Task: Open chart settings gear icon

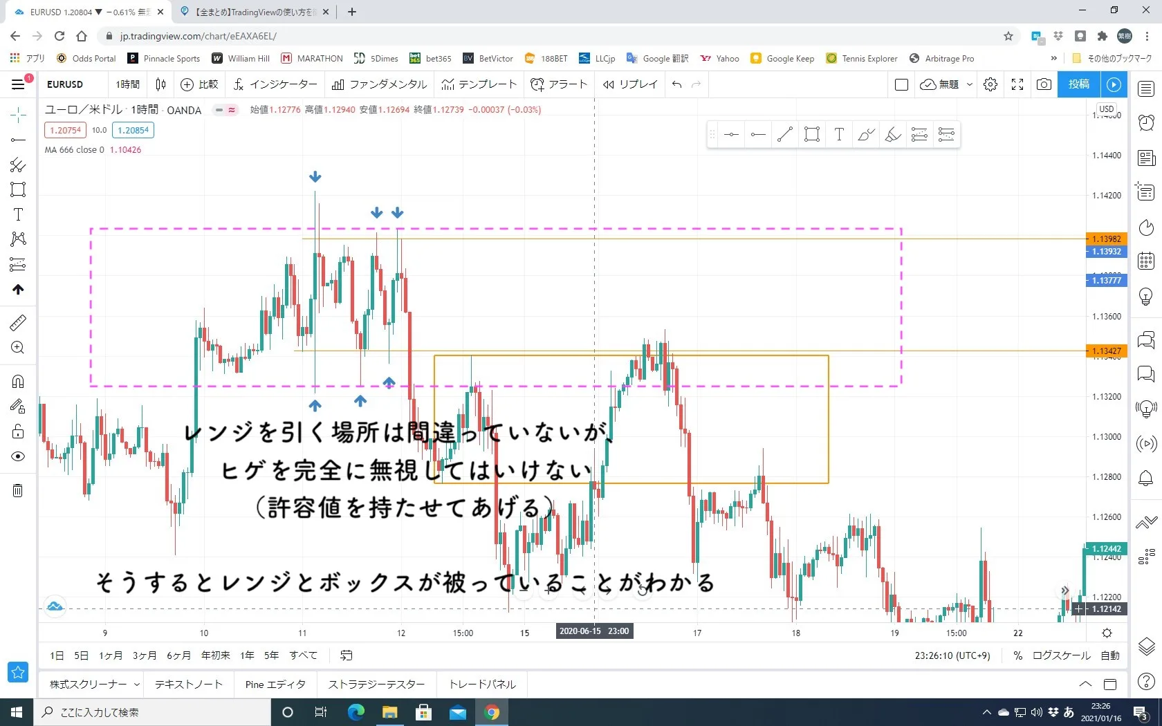Action: click(990, 84)
